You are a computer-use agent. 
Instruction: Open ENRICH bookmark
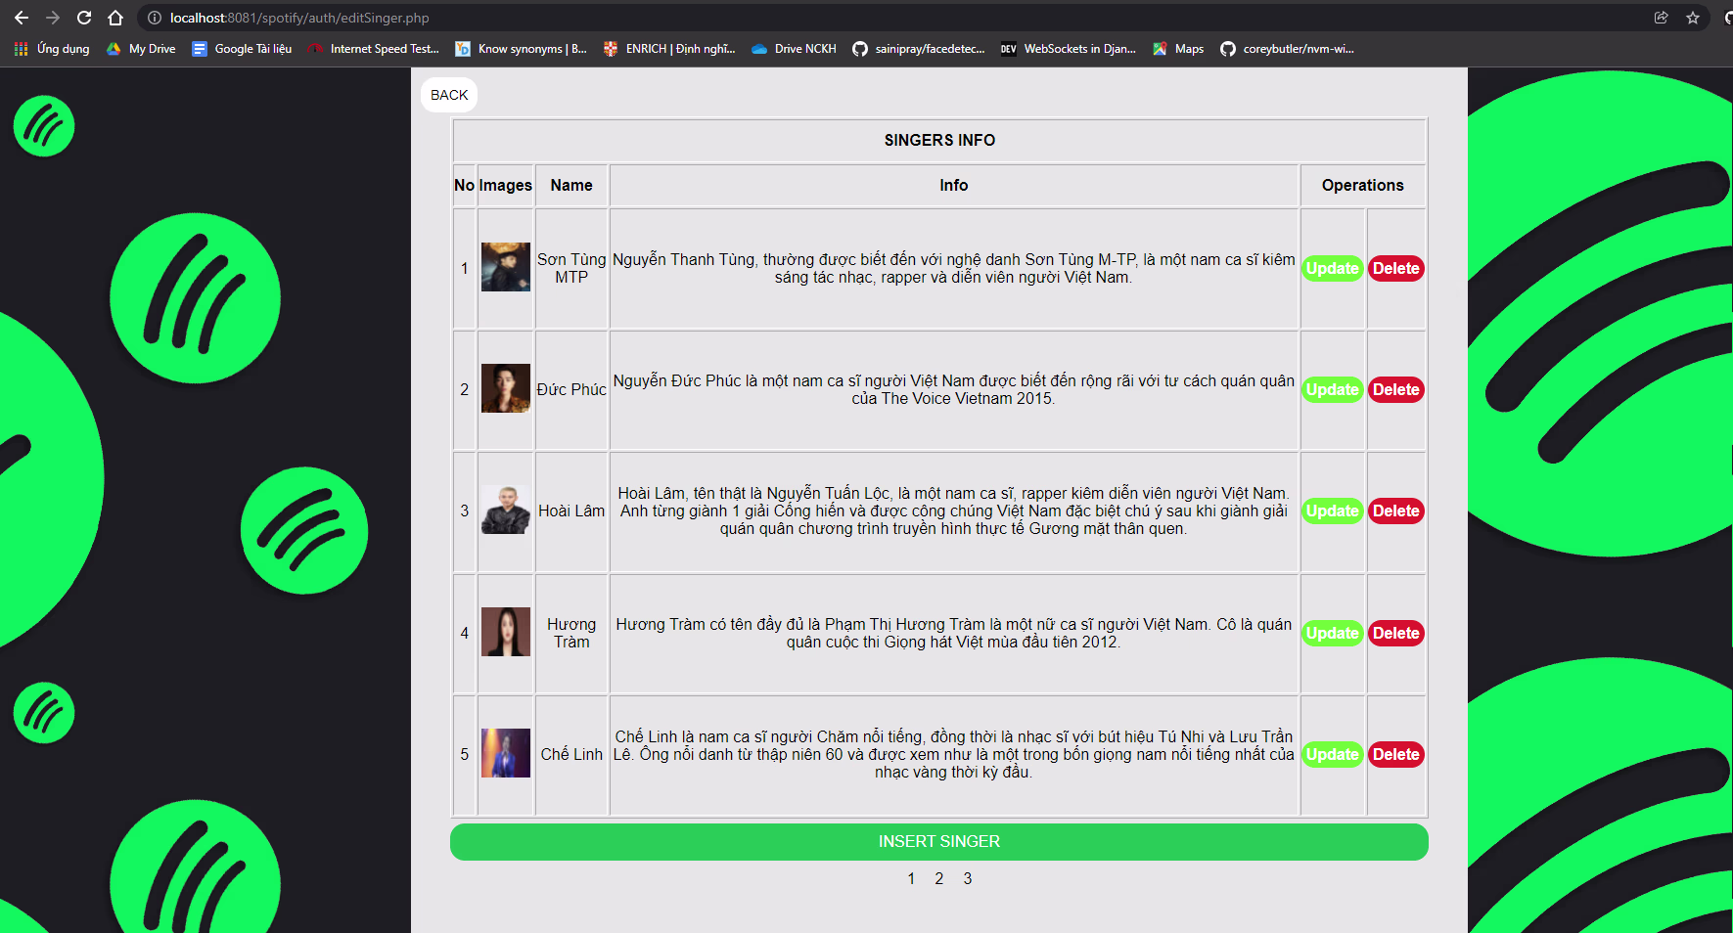click(x=669, y=49)
